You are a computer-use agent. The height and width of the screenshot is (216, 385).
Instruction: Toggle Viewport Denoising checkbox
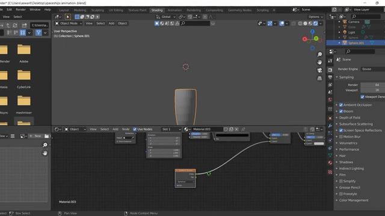point(362,97)
